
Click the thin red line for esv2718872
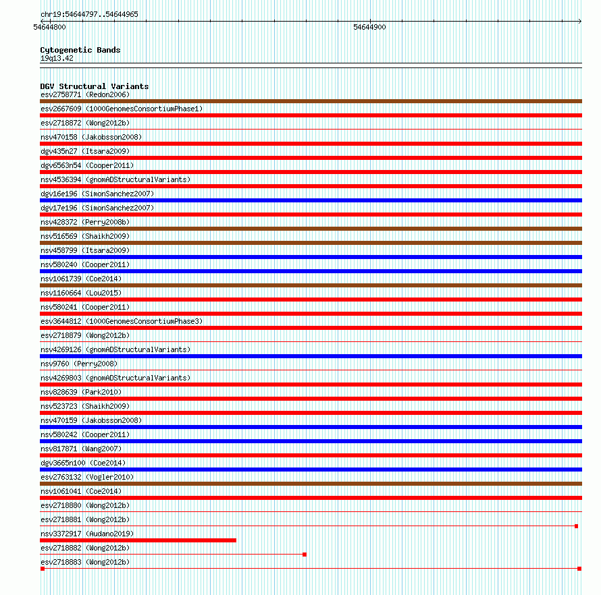point(311,130)
